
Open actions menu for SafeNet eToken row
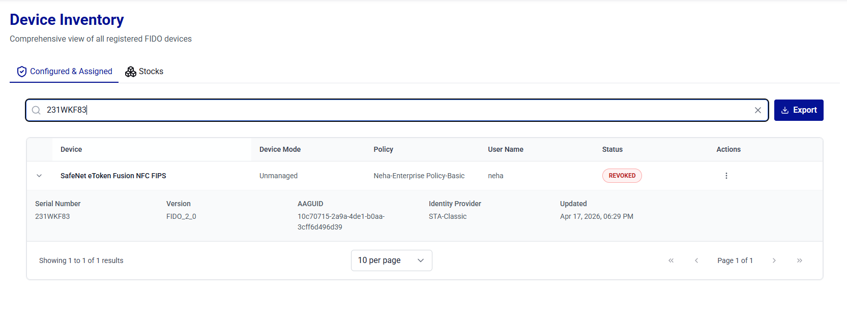tap(726, 176)
